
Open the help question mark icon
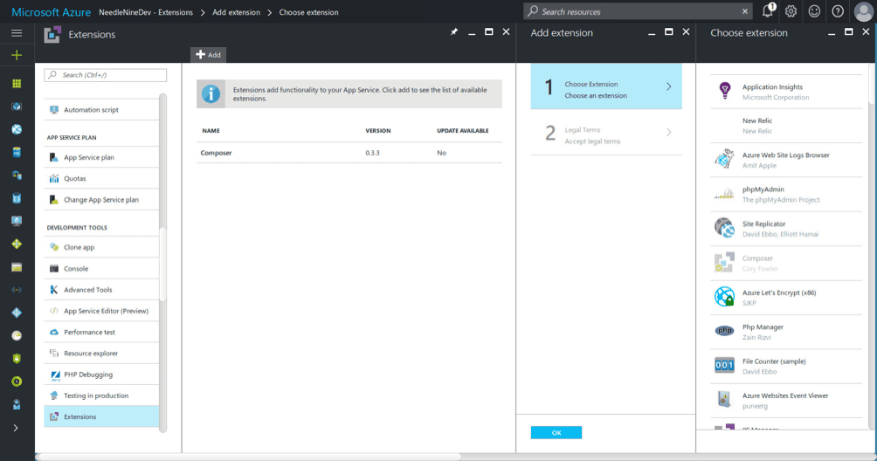coord(838,11)
